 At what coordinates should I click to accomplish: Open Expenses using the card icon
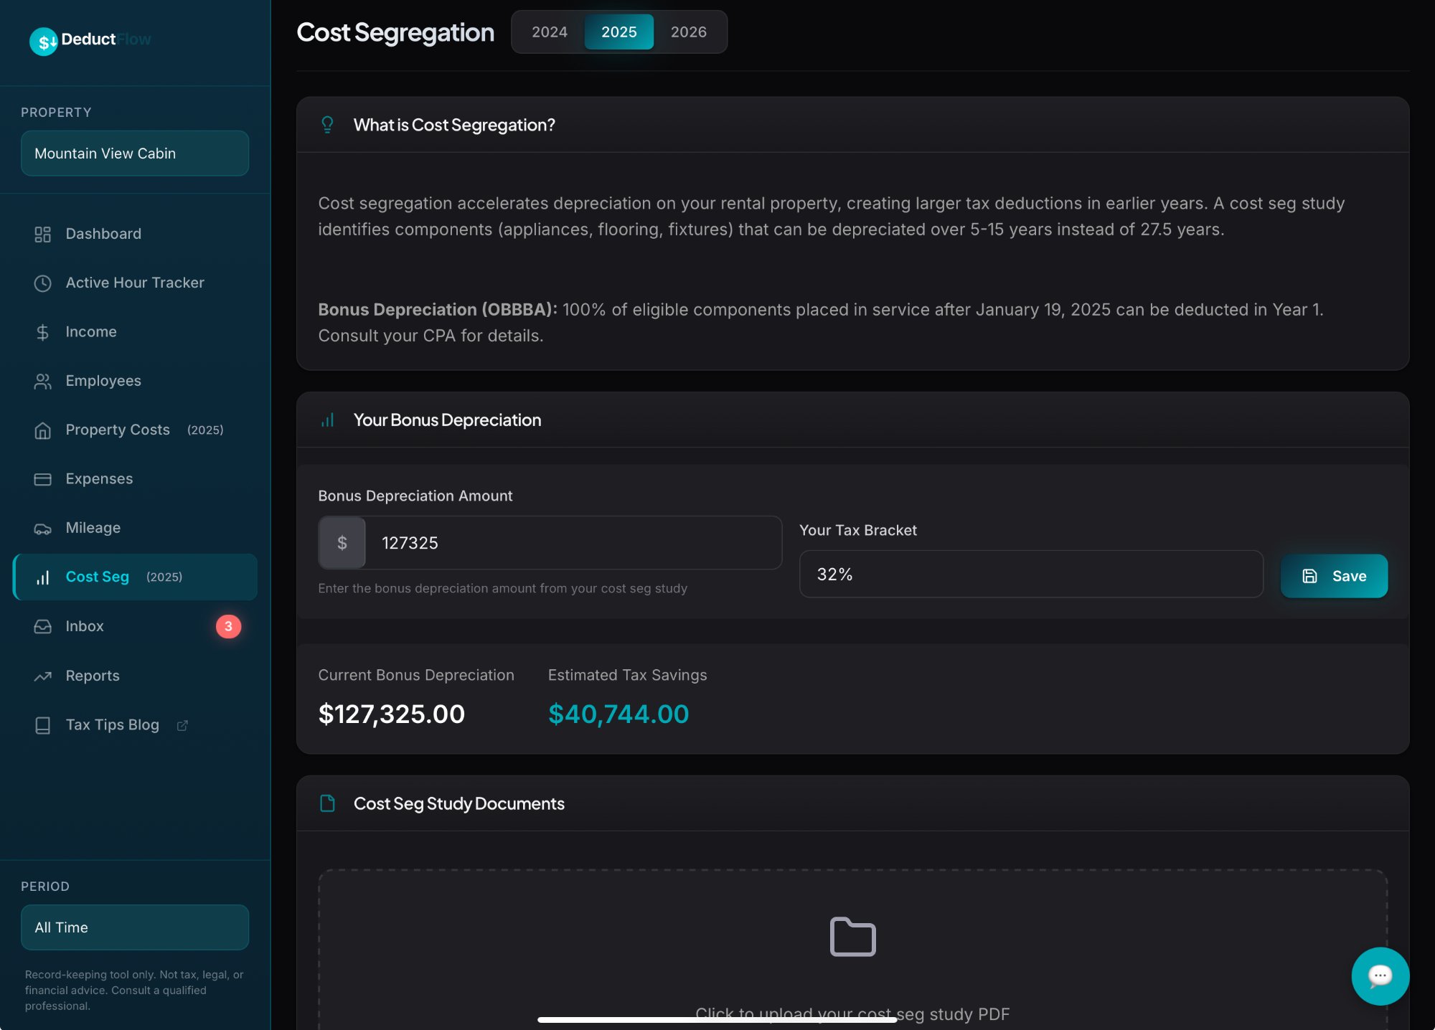pyautogui.click(x=42, y=478)
